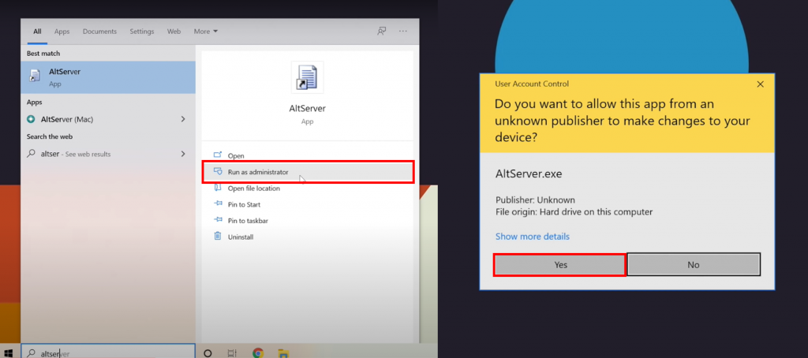Close the User Account Control dialog
Viewport: 808px width, 358px height.
coord(760,84)
